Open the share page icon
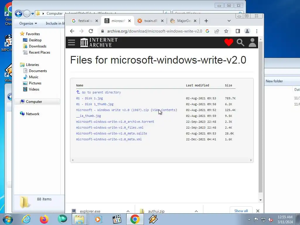The width and height of the screenshot is (300, 225). point(217,31)
